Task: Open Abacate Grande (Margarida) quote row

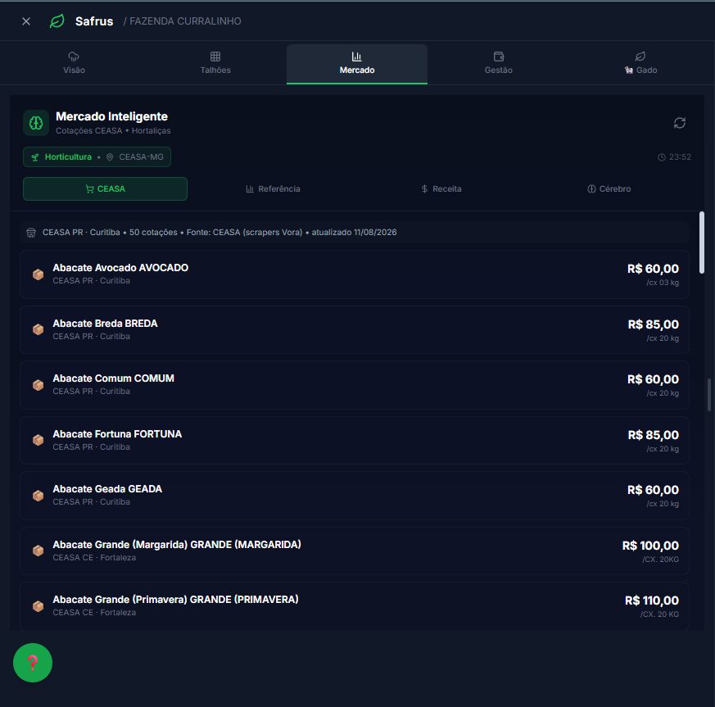Action: point(355,551)
